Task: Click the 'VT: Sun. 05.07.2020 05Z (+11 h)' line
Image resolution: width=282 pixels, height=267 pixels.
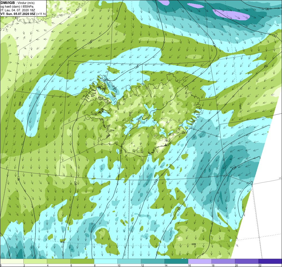Action: (23, 14)
